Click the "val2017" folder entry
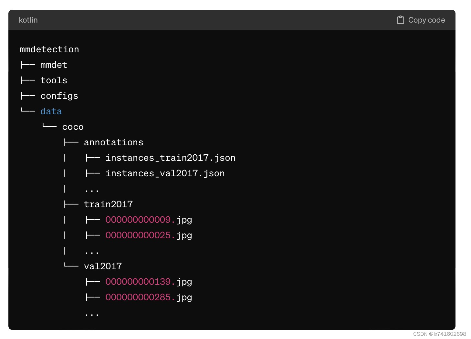 tap(103, 266)
